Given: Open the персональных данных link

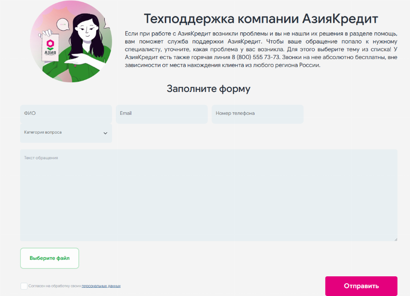Looking at the screenshot, I should 101,286.
